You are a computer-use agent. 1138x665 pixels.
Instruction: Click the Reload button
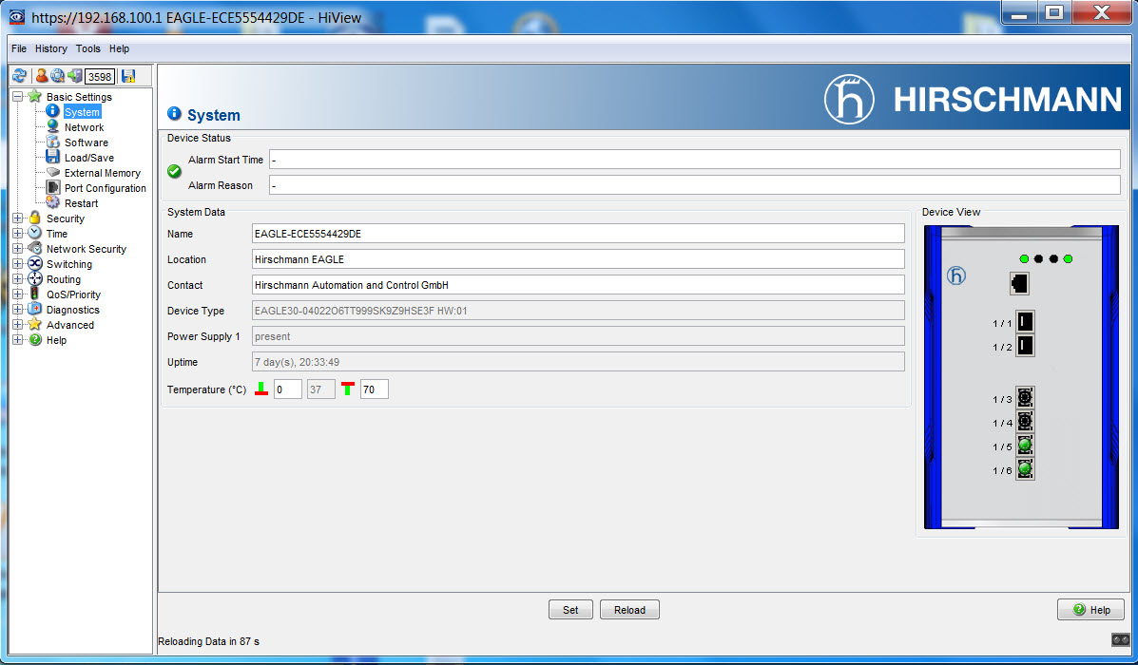coord(629,609)
